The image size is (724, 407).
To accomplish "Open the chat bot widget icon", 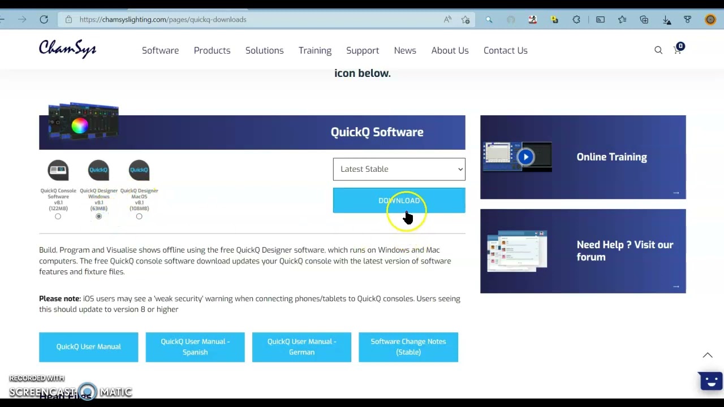I will [x=710, y=380].
